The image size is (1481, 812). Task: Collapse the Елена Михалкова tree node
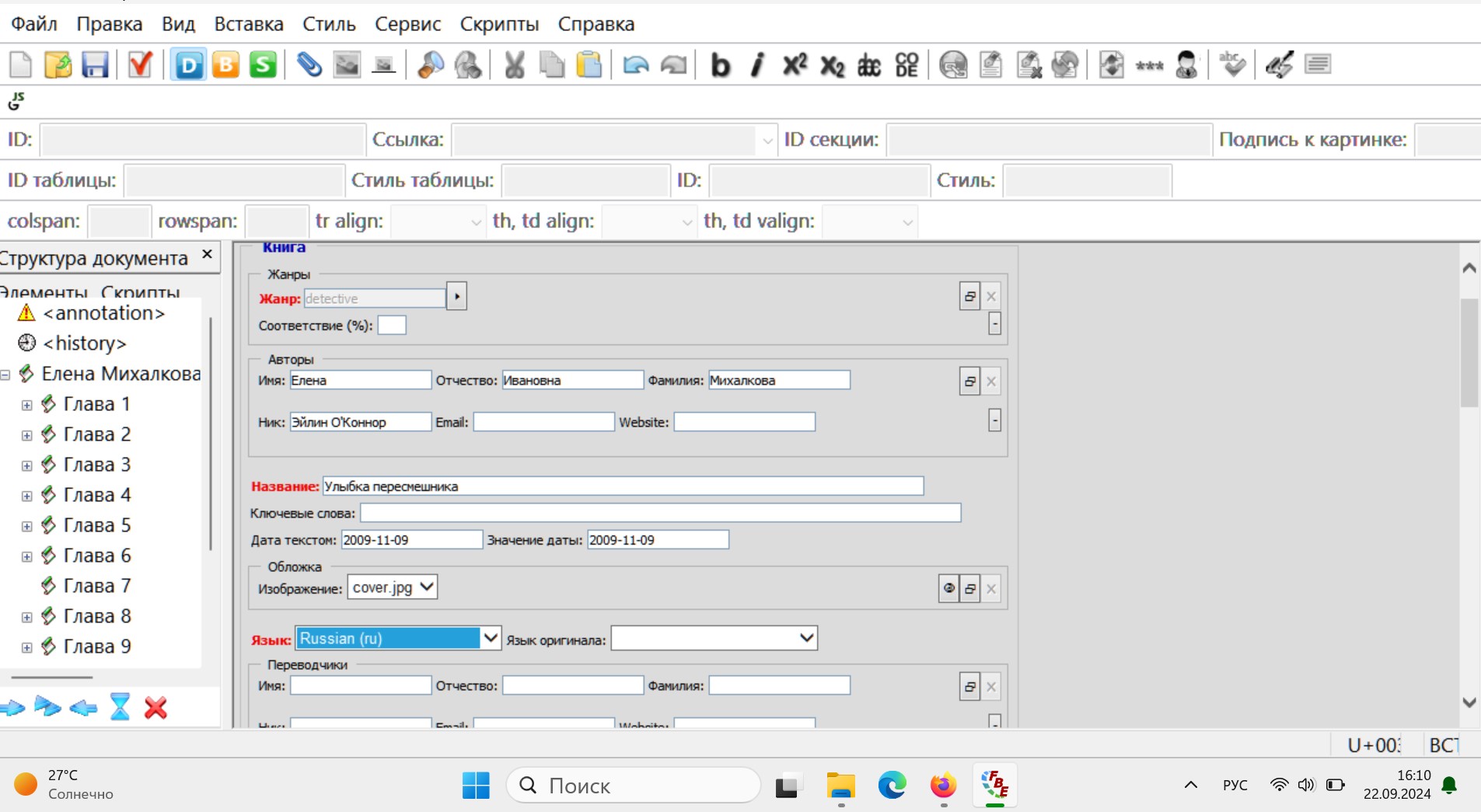coord(5,375)
